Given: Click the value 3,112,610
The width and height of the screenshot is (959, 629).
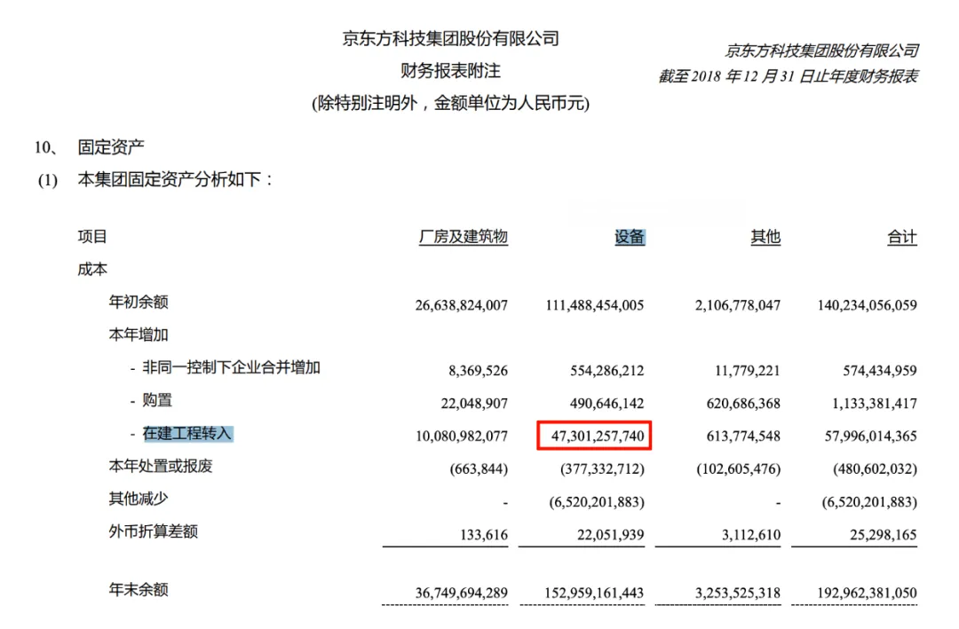Looking at the screenshot, I should click(x=751, y=535).
